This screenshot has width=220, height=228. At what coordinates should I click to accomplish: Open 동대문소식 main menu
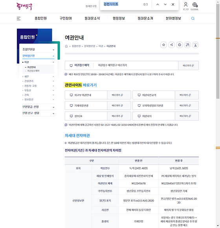click(92, 18)
